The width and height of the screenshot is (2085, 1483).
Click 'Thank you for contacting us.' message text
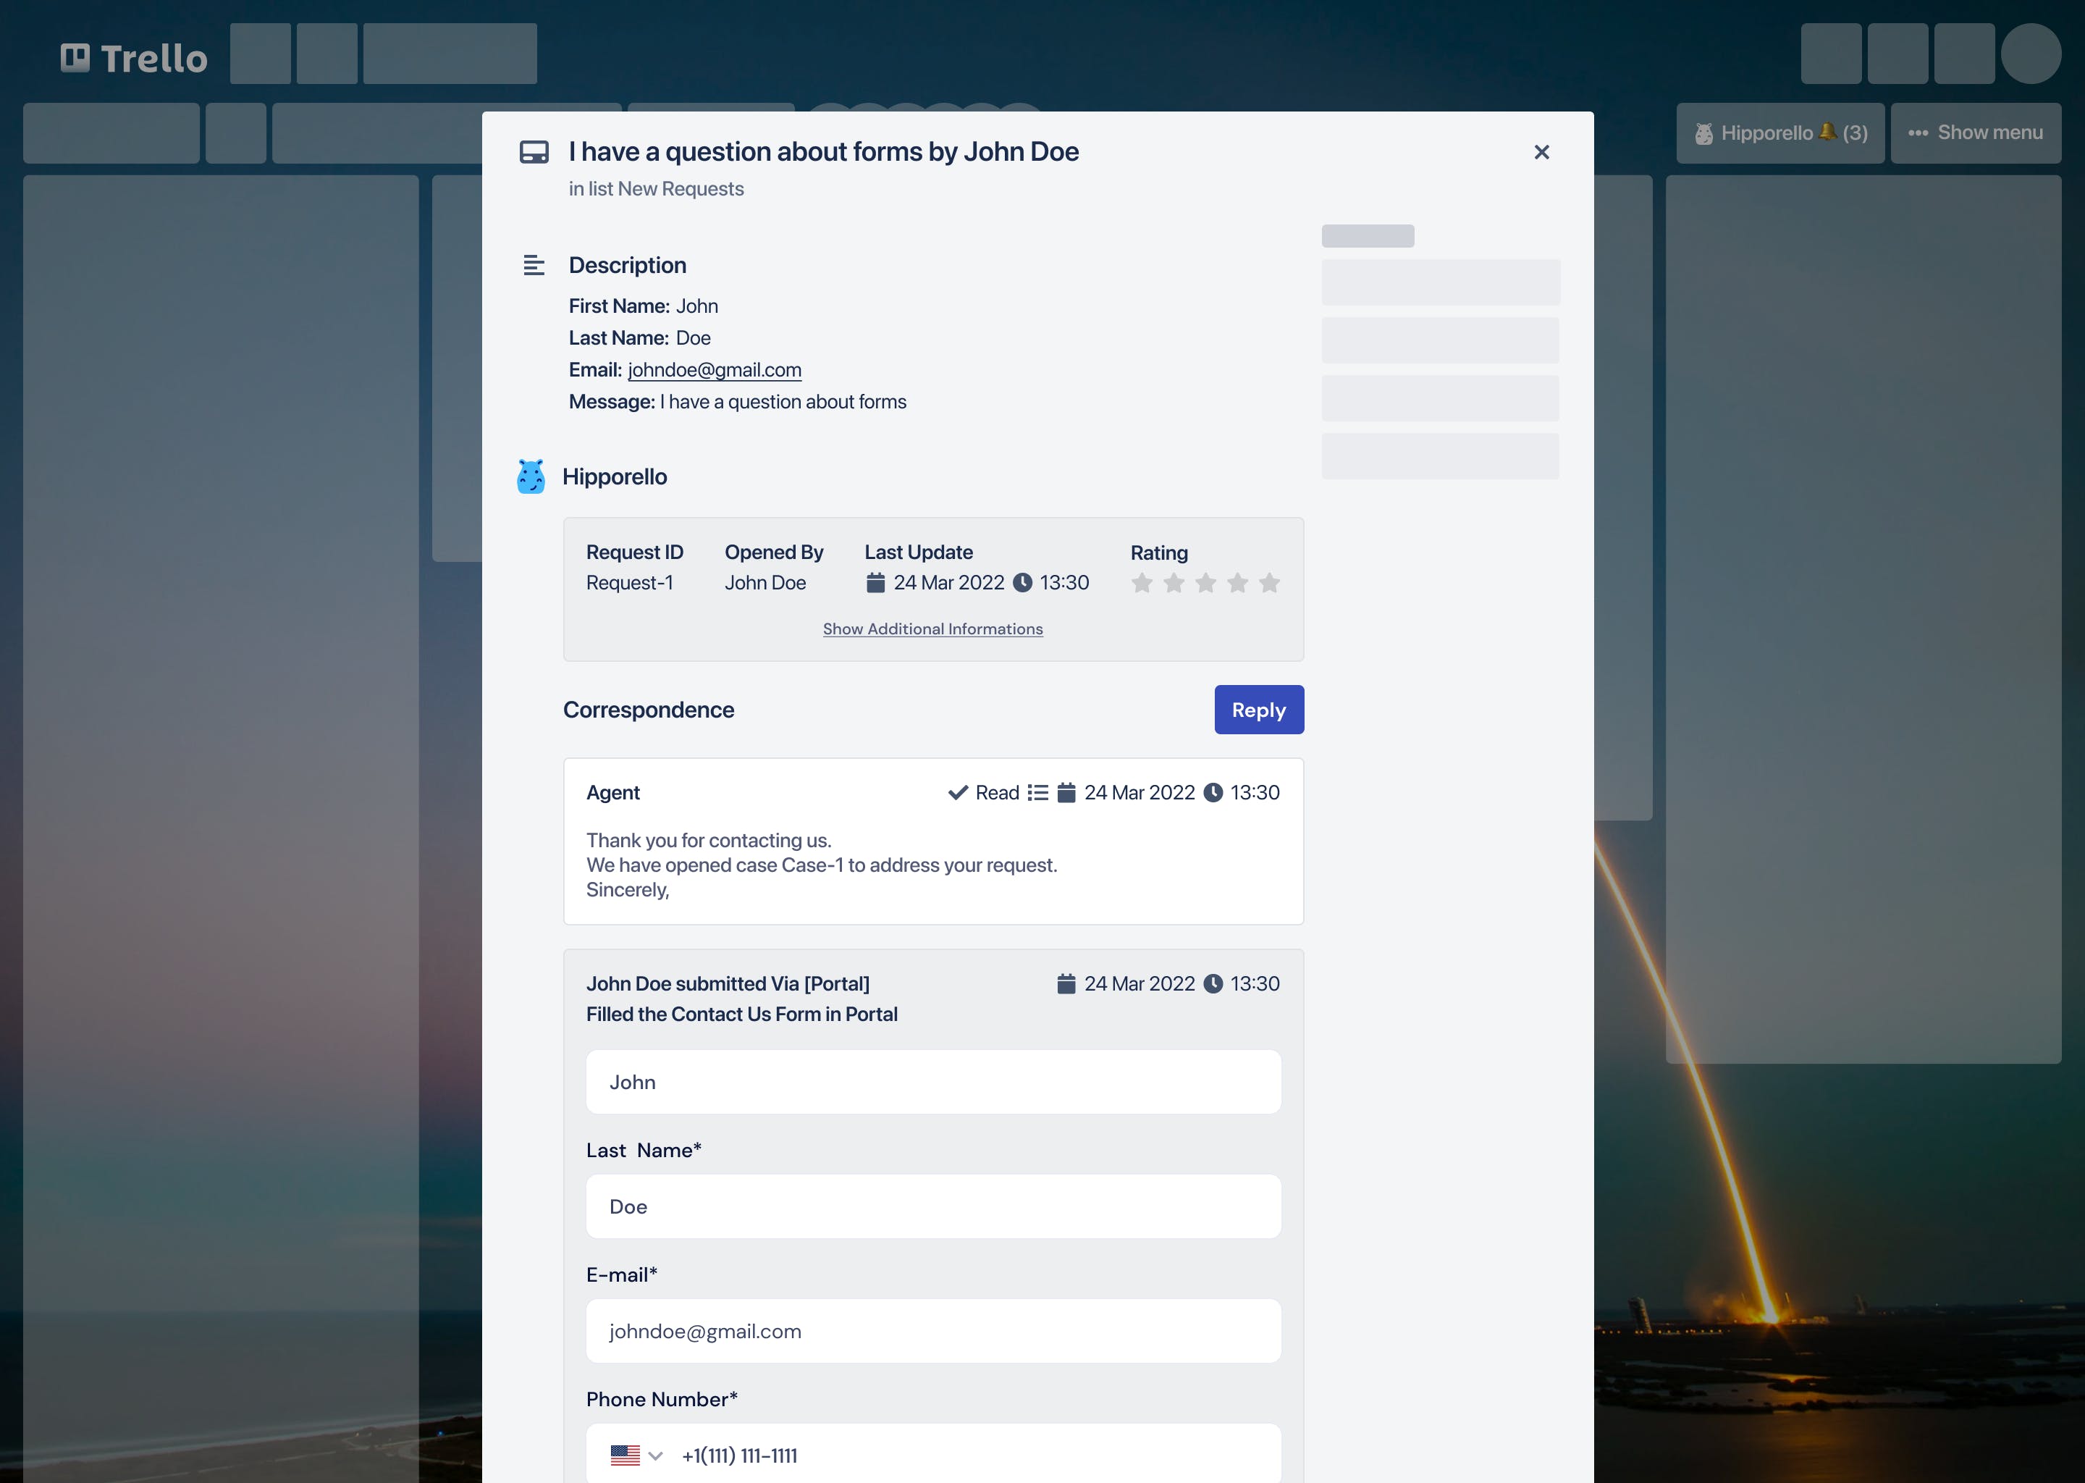708,840
